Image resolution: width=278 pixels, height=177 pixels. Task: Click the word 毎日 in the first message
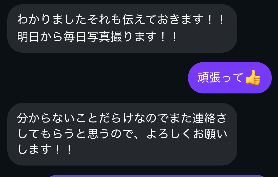coord(75,37)
